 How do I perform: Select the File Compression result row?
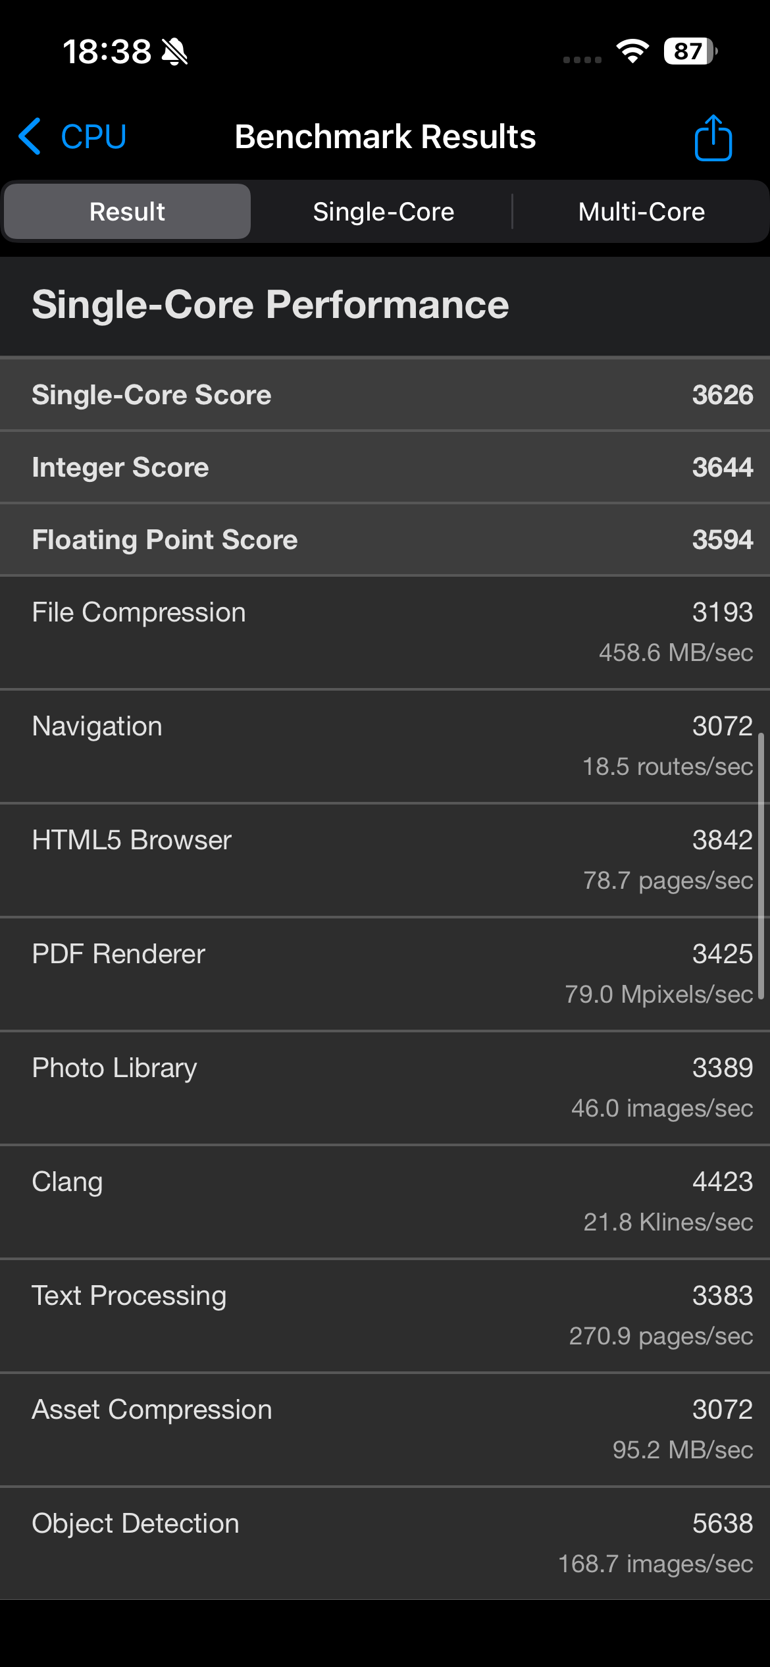[x=385, y=632]
